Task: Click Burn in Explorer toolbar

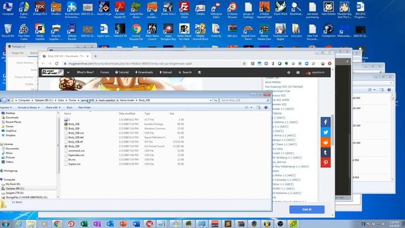Action: (70, 107)
